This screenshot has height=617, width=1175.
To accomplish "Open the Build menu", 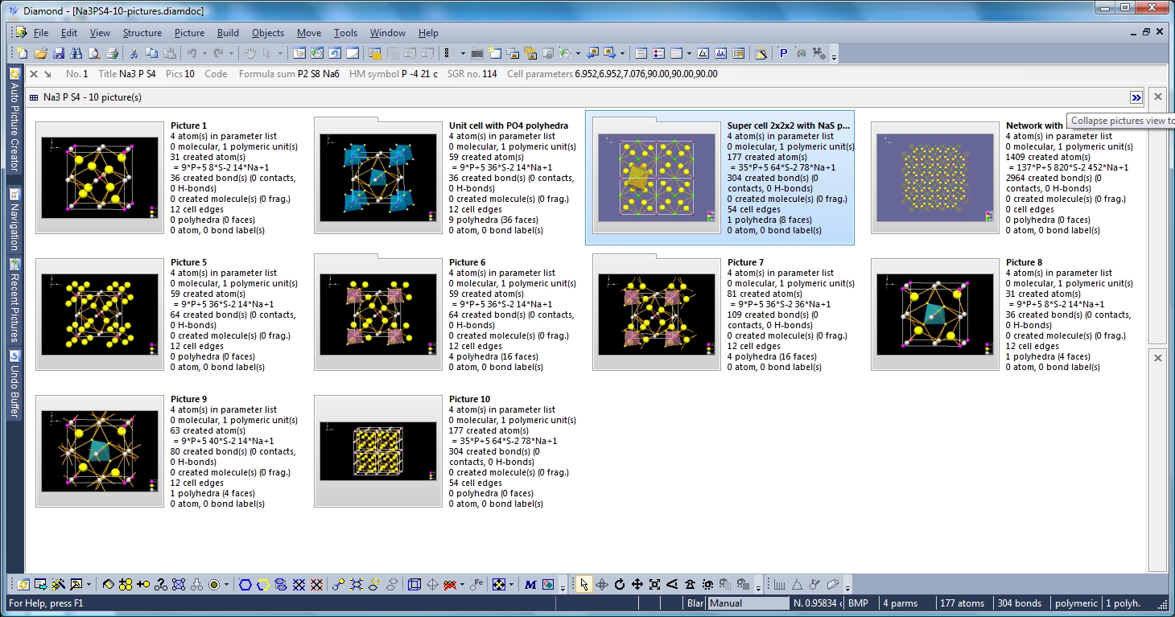I will click(x=228, y=33).
